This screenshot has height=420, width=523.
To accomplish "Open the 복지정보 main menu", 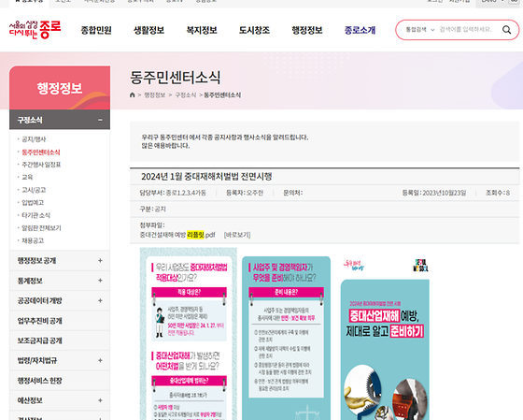I will [x=202, y=30].
